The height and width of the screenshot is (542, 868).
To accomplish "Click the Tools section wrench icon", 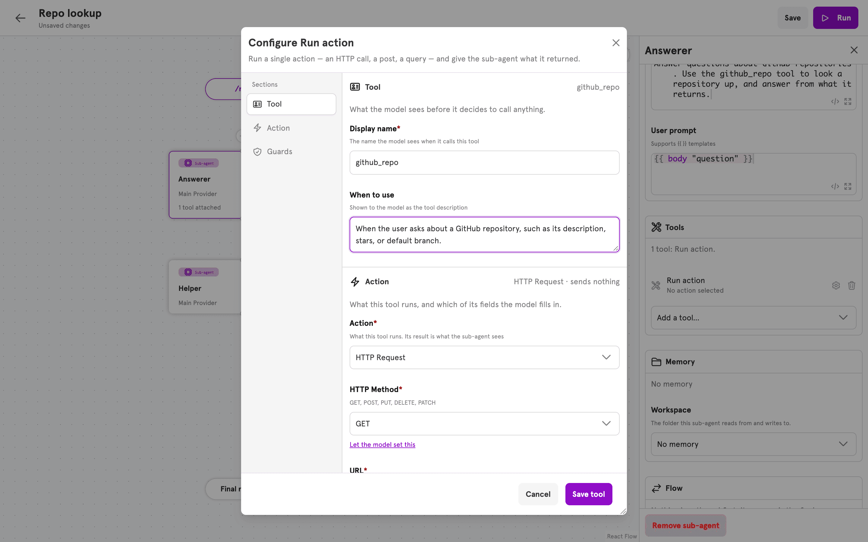I will (x=656, y=227).
